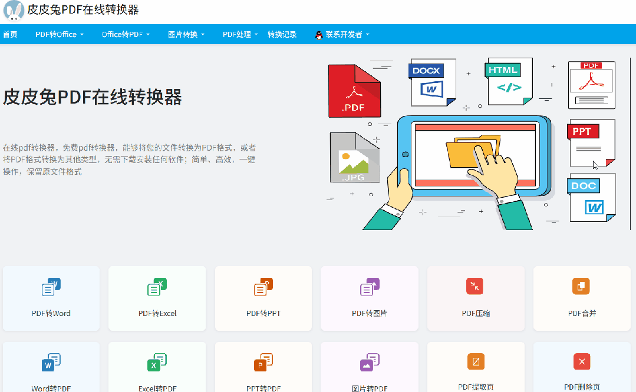Image resolution: width=636 pixels, height=392 pixels.
Task: Click the PDF压缩 red compress icon
Action: (x=476, y=287)
